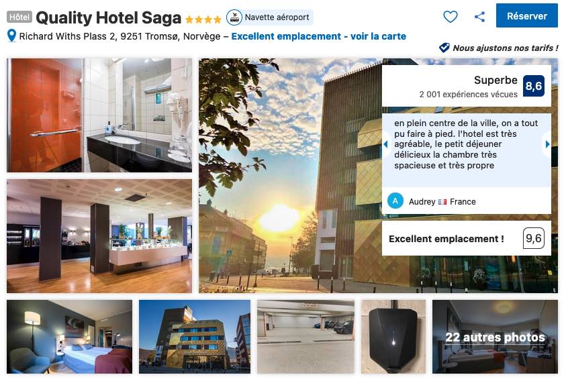Open the parking garage thumbnail
Screen dimensions: 564x379
tap(305, 337)
